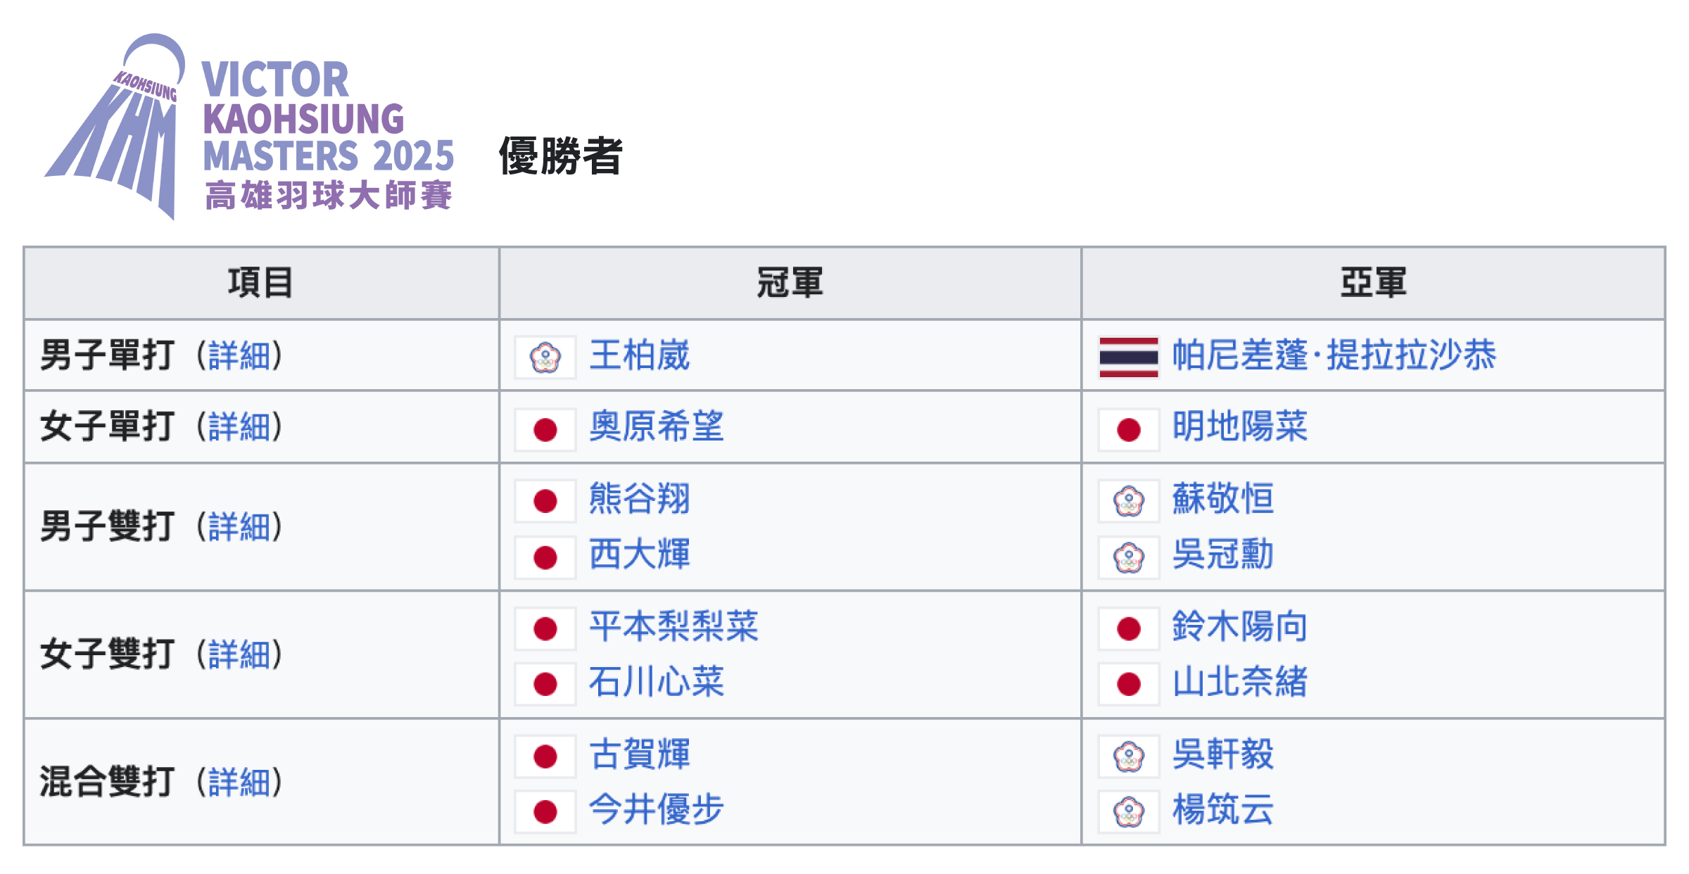Open 詳細 link for 女子雙打
This screenshot has height=874, width=1689.
[x=239, y=655]
